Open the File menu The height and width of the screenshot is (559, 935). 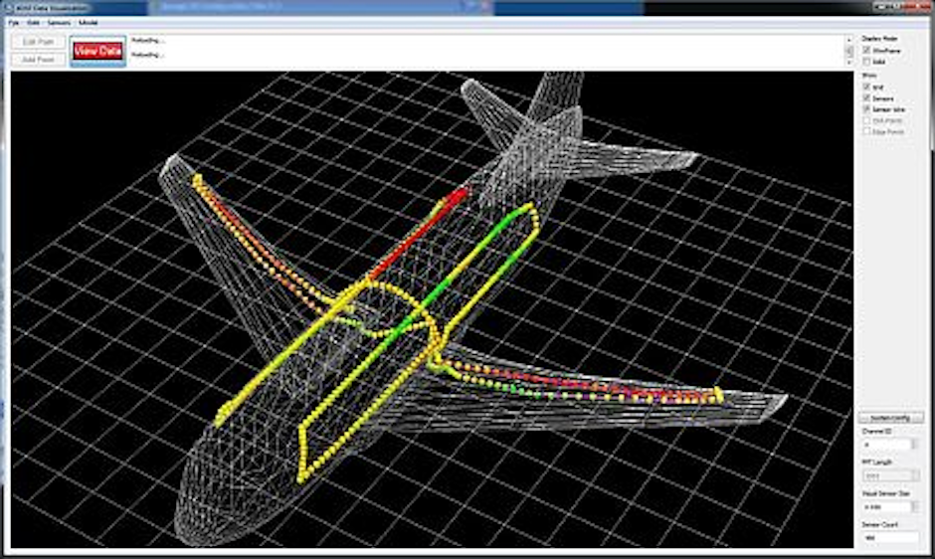tap(13, 23)
